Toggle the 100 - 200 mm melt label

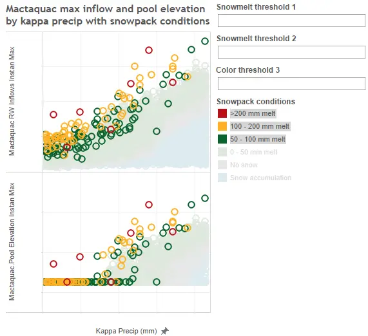pos(260,126)
